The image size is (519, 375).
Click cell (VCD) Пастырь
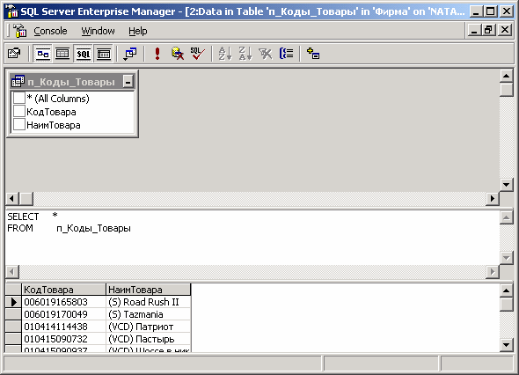point(149,339)
